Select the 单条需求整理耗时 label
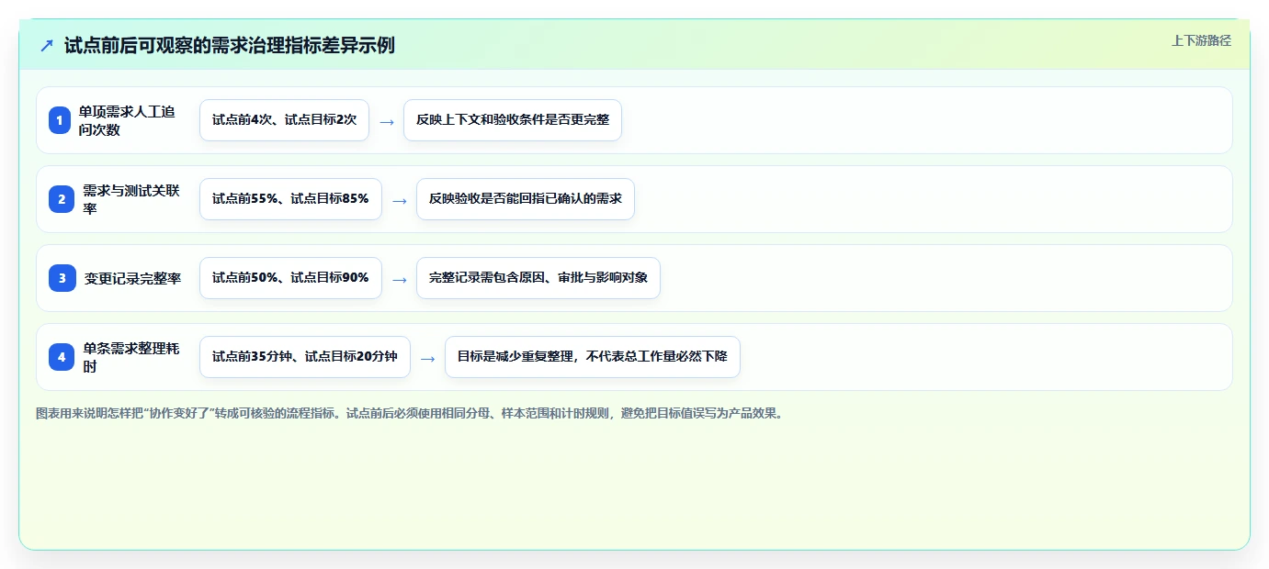 [x=131, y=357]
